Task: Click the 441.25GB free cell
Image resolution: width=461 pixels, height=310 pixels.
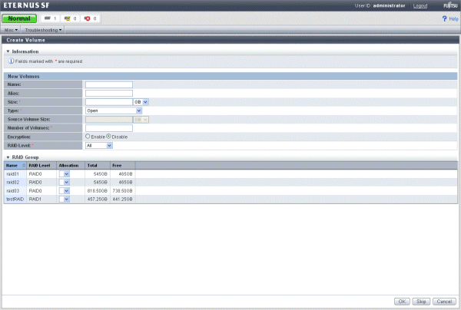Action: [123, 200]
